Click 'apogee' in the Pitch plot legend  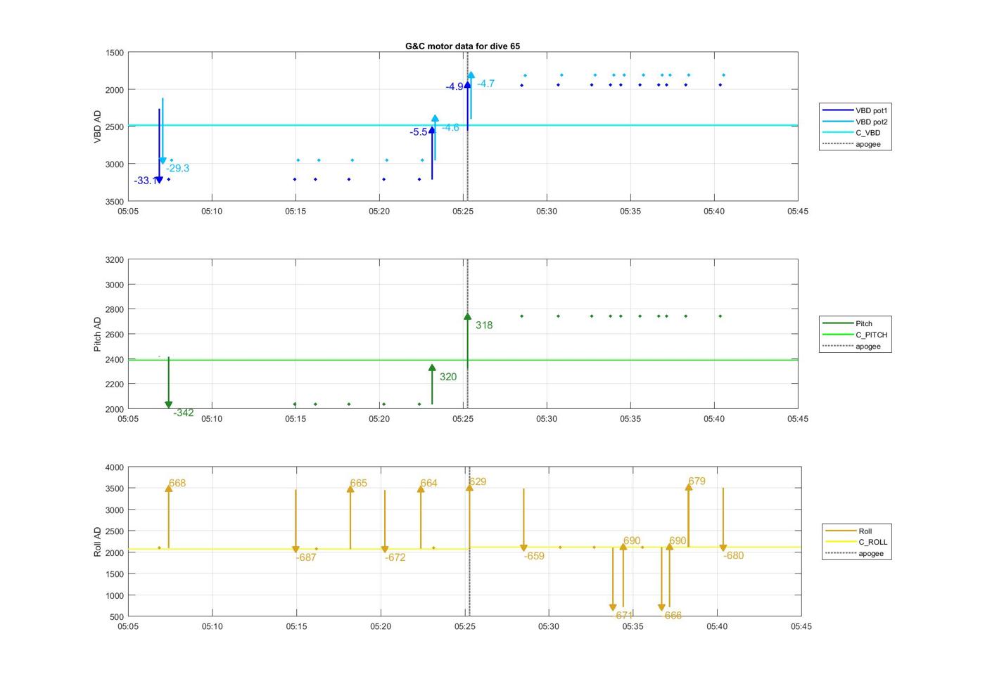868,346
